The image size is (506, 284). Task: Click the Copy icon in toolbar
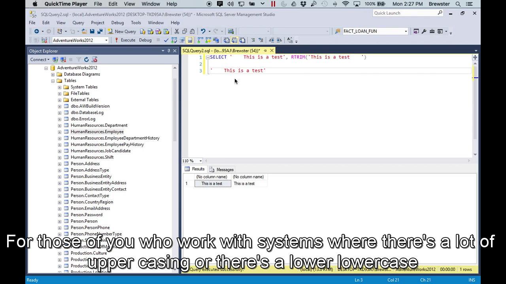pyautogui.click(x=185, y=32)
